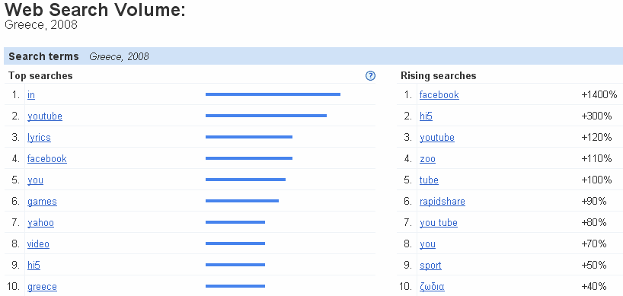Image resolution: width=623 pixels, height=296 pixels.
Task: Click the 'rapidshare' link
Action: [442, 202]
